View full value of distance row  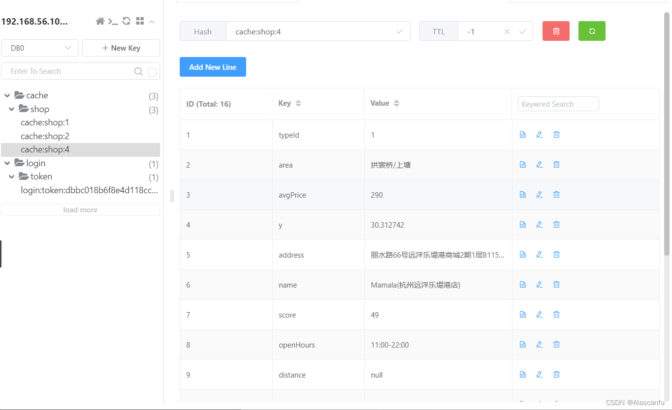523,374
